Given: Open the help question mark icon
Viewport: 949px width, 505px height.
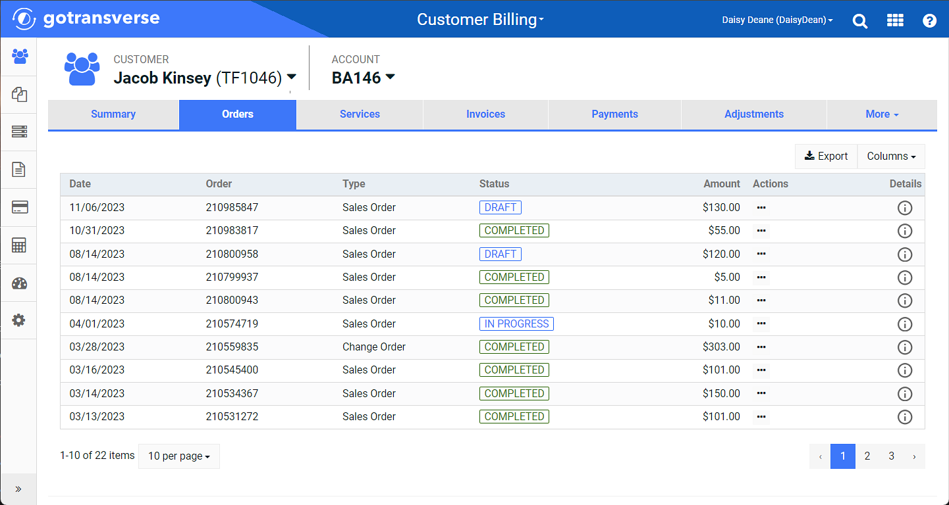Looking at the screenshot, I should (x=929, y=20).
